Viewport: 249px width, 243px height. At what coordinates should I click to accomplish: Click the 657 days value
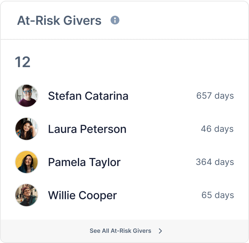[x=215, y=96]
